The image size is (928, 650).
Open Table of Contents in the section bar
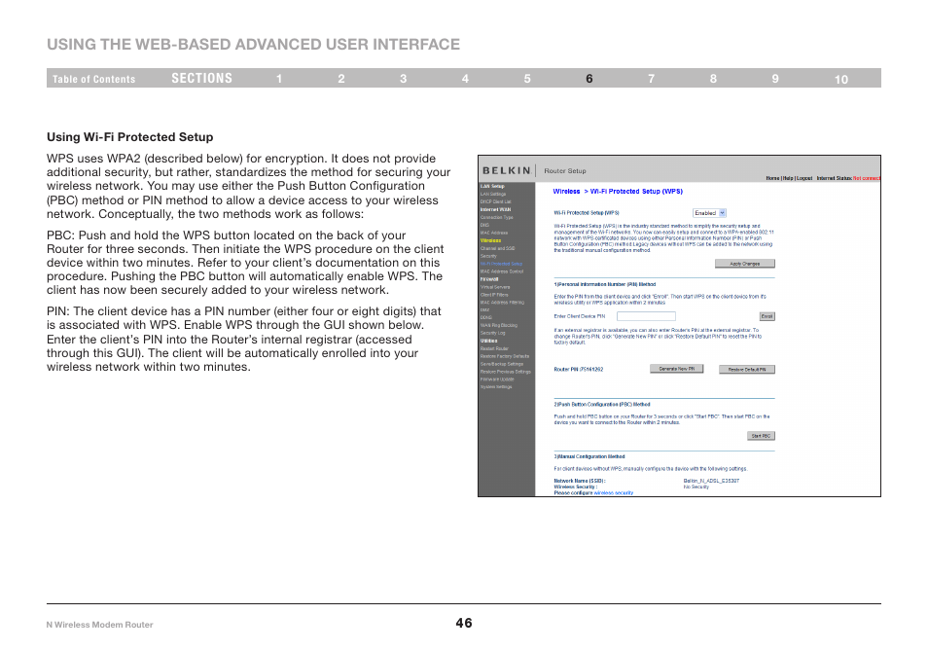93,79
